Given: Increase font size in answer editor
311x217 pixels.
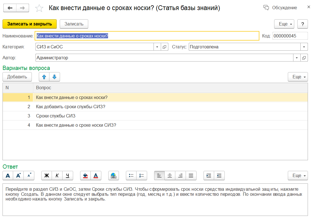Looking at the screenshot, I should pyautogui.click(x=18, y=176).
